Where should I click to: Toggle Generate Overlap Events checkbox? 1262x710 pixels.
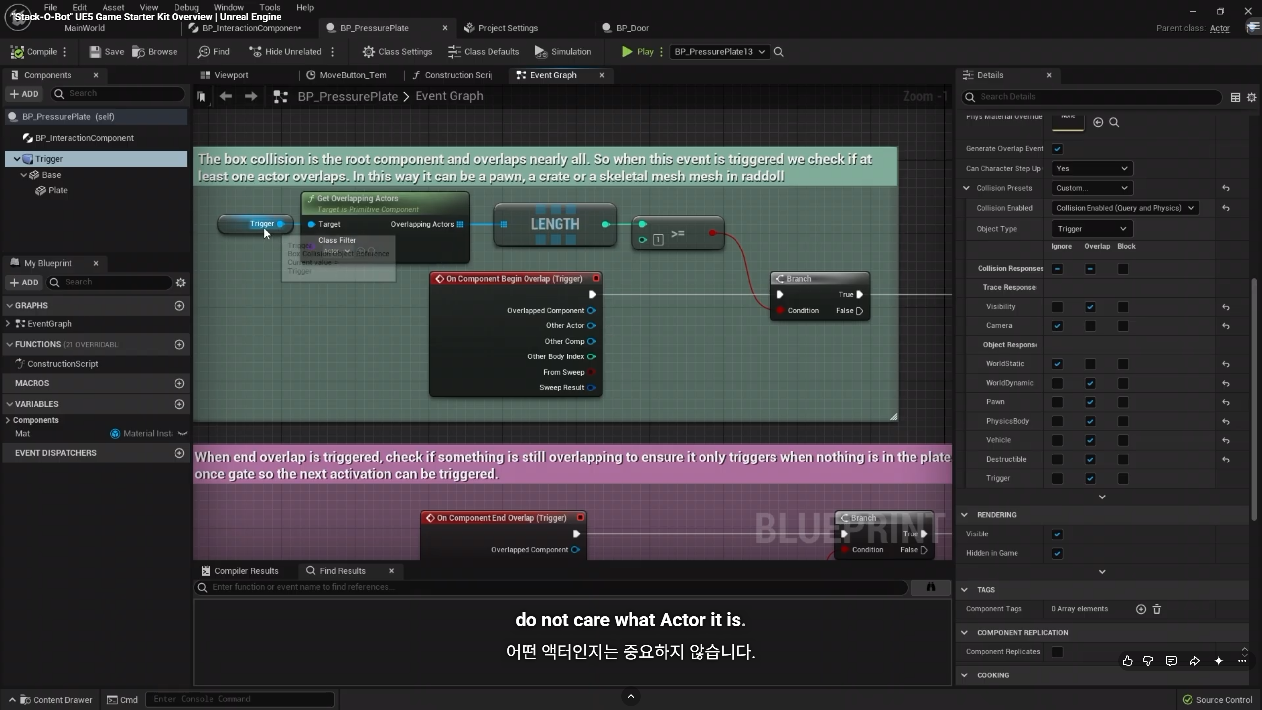(x=1057, y=149)
